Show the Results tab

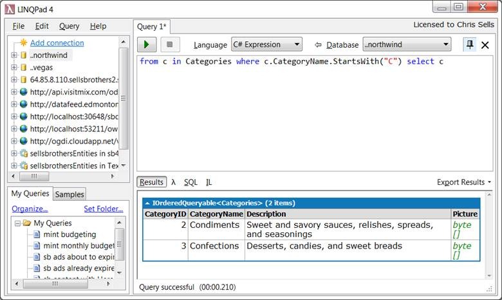click(151, 182)
